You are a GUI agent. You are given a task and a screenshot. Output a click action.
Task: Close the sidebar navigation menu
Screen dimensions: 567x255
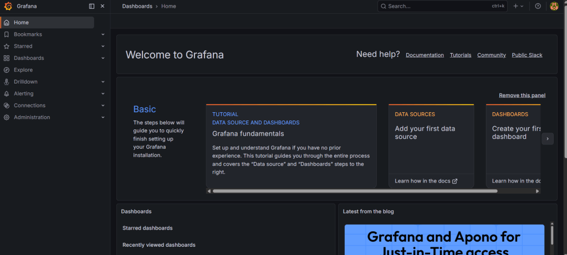(x=103, y=6)
